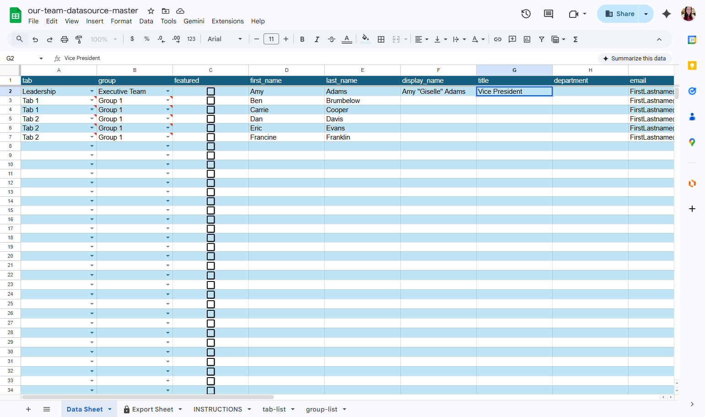Check featured box for Carrie Cooper
This screenshot has height=417, width=705.
pos(211,110)
